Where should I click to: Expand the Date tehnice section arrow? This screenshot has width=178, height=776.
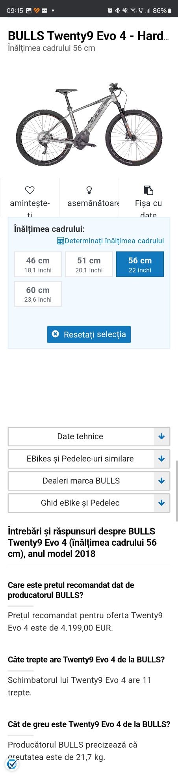pos(161,436)
